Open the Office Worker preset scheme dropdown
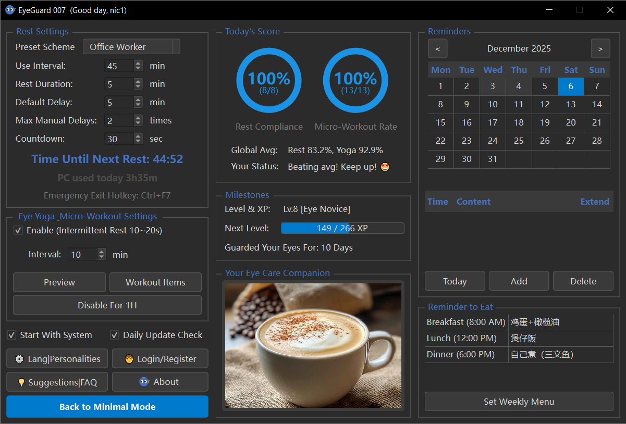 pyautogui.click(x=131, y=46)
